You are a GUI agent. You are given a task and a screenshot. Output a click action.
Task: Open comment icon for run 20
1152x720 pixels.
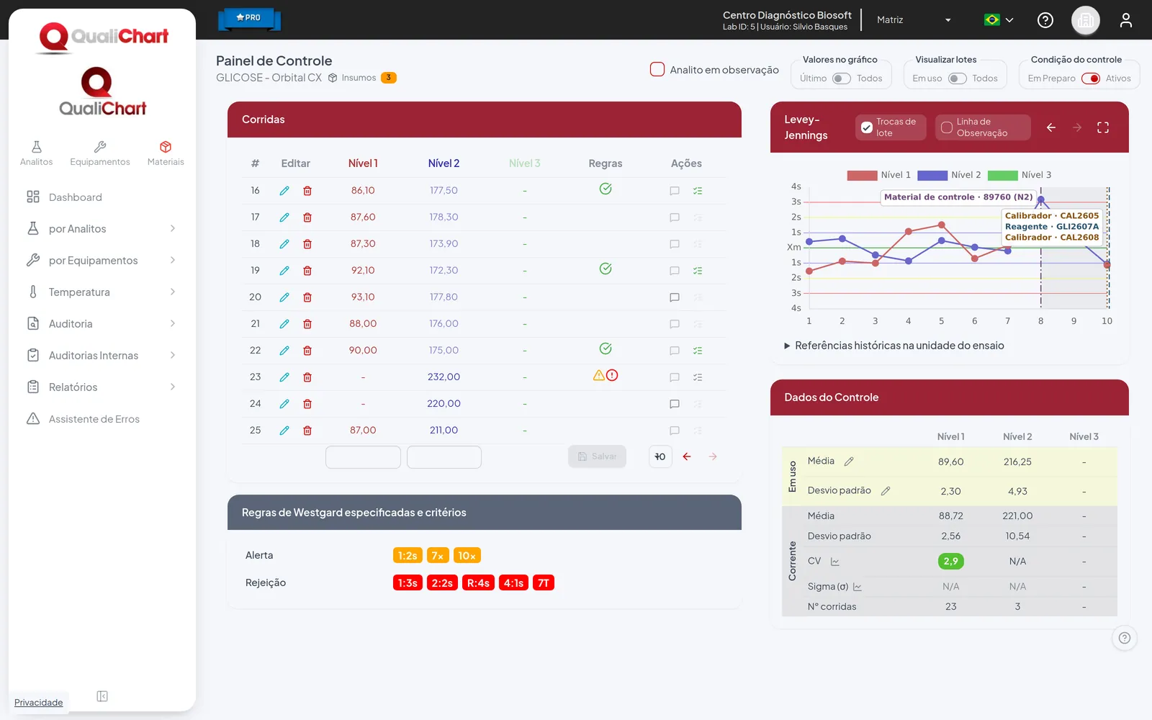coord(675,297)
